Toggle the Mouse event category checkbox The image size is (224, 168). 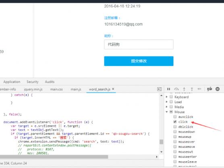pyautogui.click(x=171, y=112)
